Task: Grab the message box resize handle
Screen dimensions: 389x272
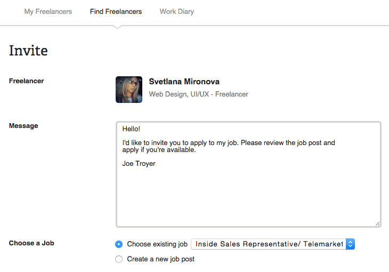Action: 377,224
